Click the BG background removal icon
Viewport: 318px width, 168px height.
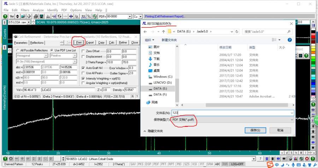[x=83, y=16]
